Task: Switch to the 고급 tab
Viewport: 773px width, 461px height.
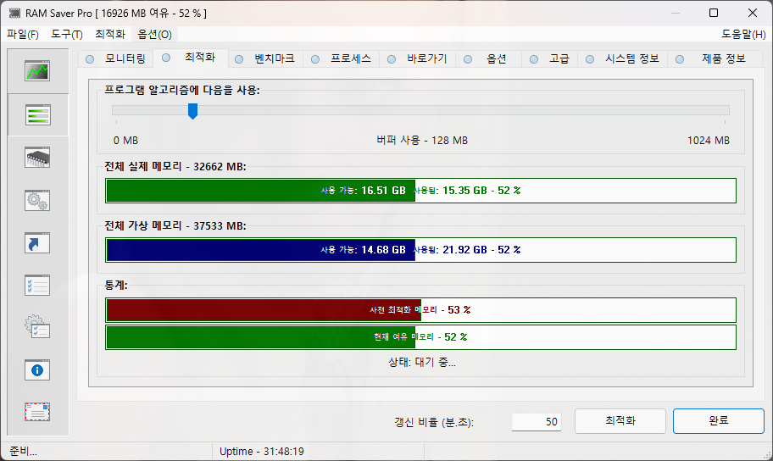Action: [550, 58]
